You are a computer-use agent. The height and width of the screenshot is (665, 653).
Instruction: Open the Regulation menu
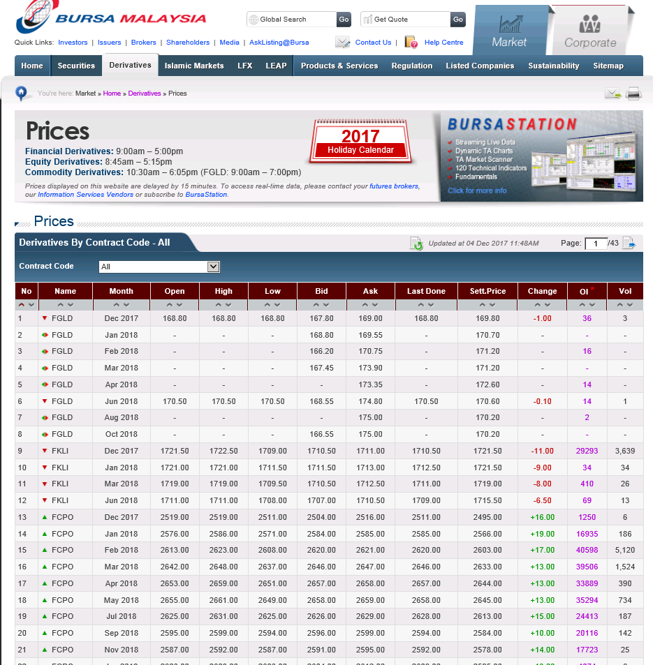pyautogui.click(x=412, y=66)
